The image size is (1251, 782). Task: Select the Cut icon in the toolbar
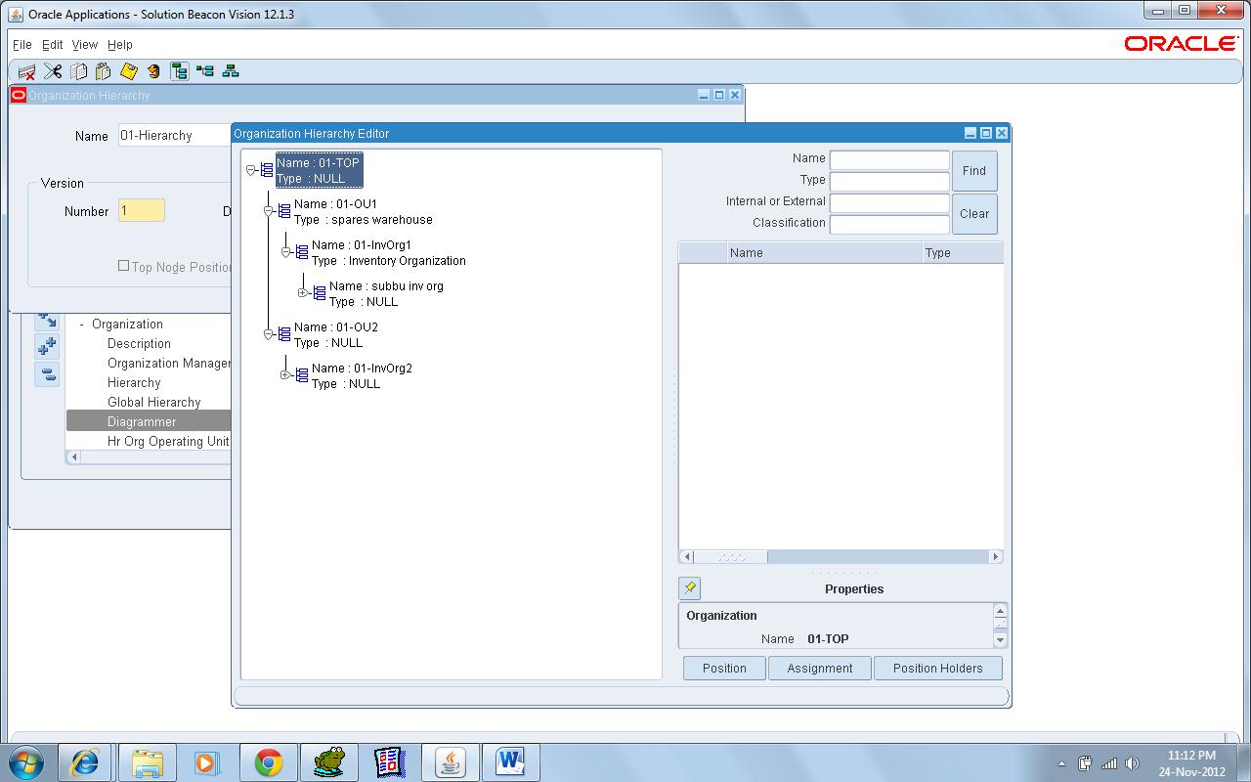pyautogui.click(x=52, y=70)
